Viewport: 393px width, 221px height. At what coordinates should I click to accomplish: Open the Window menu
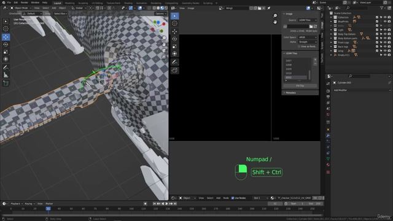pos(35,2)
